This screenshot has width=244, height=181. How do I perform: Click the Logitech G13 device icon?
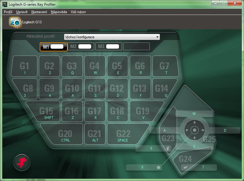click(15, 22)
